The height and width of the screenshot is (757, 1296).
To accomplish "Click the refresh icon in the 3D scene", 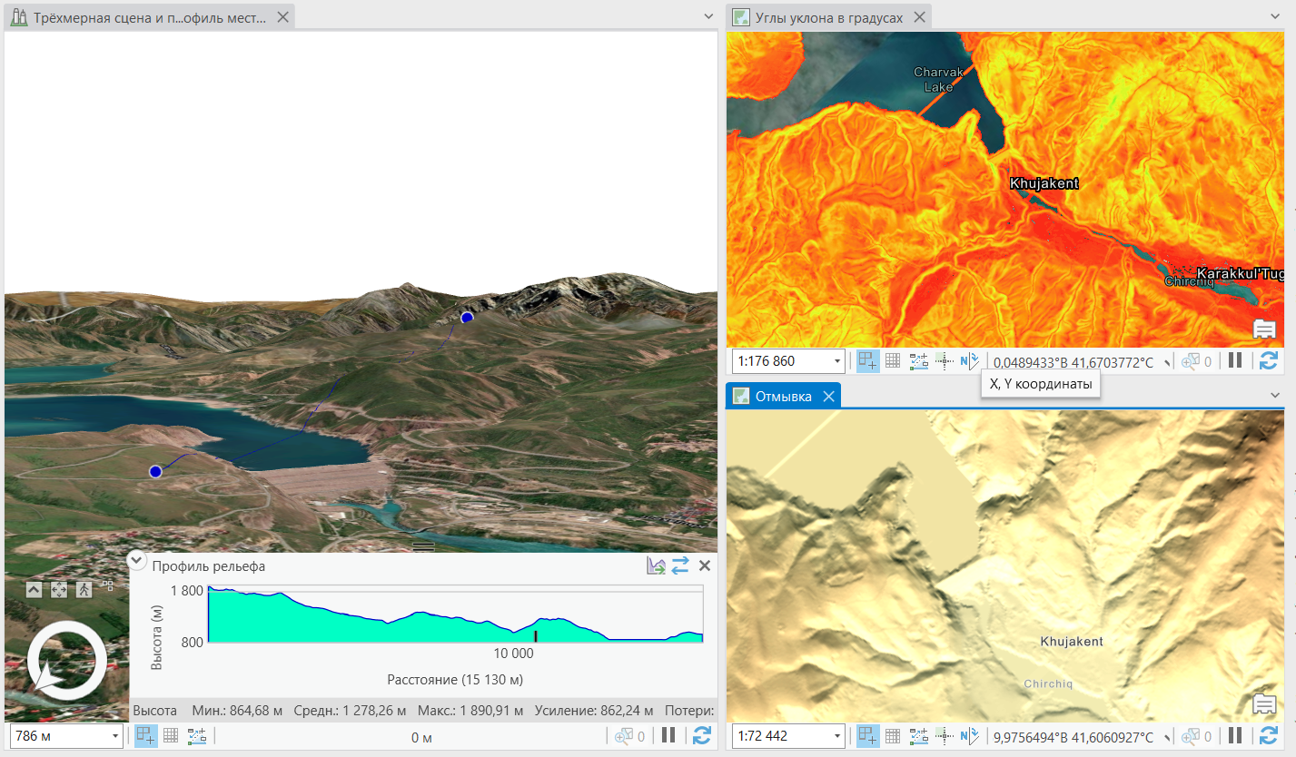I will [x=701, y=736].
